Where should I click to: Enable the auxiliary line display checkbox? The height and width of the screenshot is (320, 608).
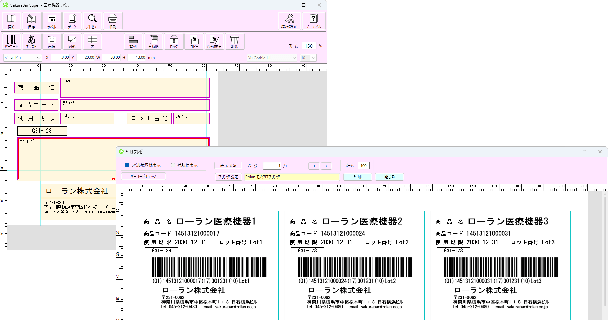[x=173, y=165]
